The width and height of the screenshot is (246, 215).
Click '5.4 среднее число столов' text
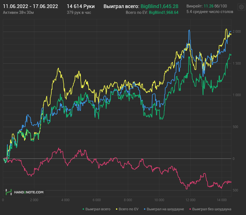(210, 12)
